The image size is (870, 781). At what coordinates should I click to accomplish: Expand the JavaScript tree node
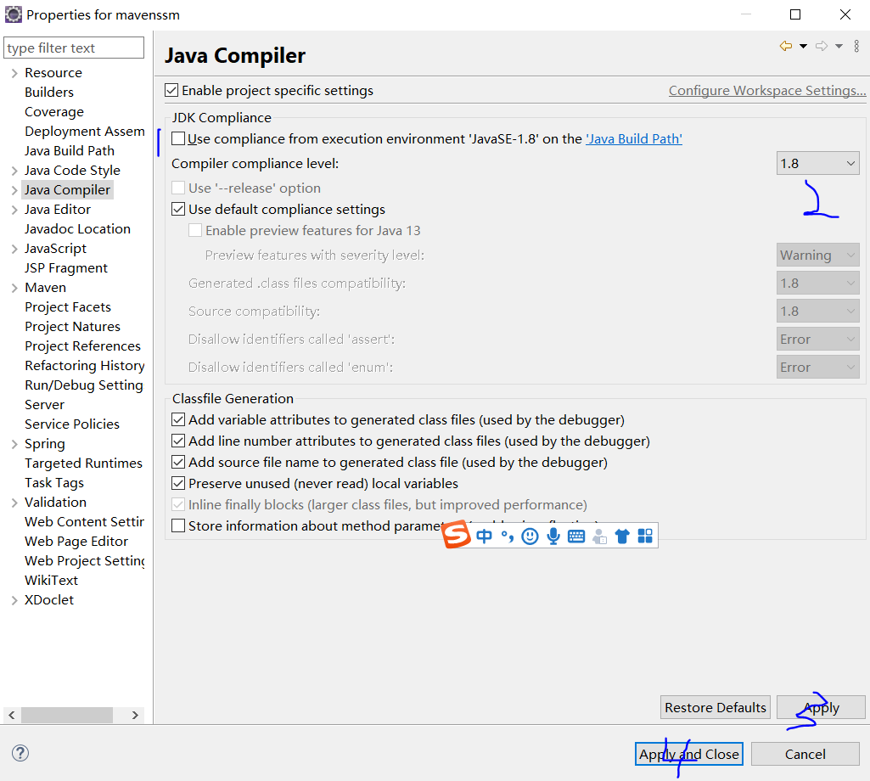point(14,250)
